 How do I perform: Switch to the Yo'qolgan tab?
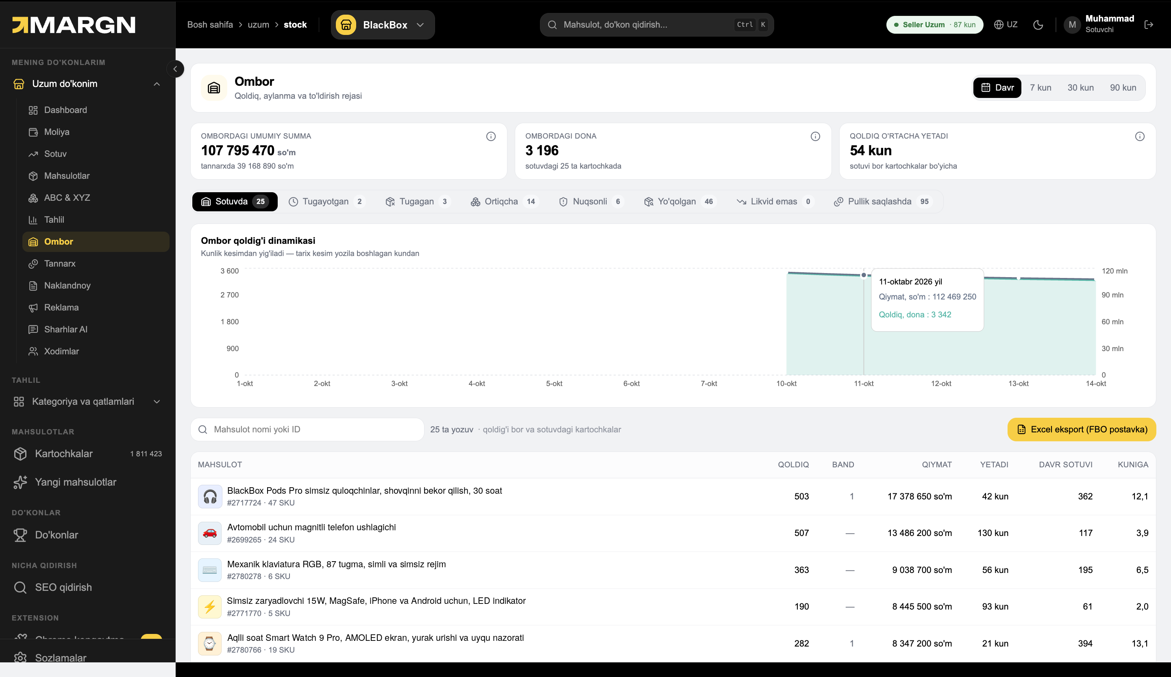tap(680, 202)
